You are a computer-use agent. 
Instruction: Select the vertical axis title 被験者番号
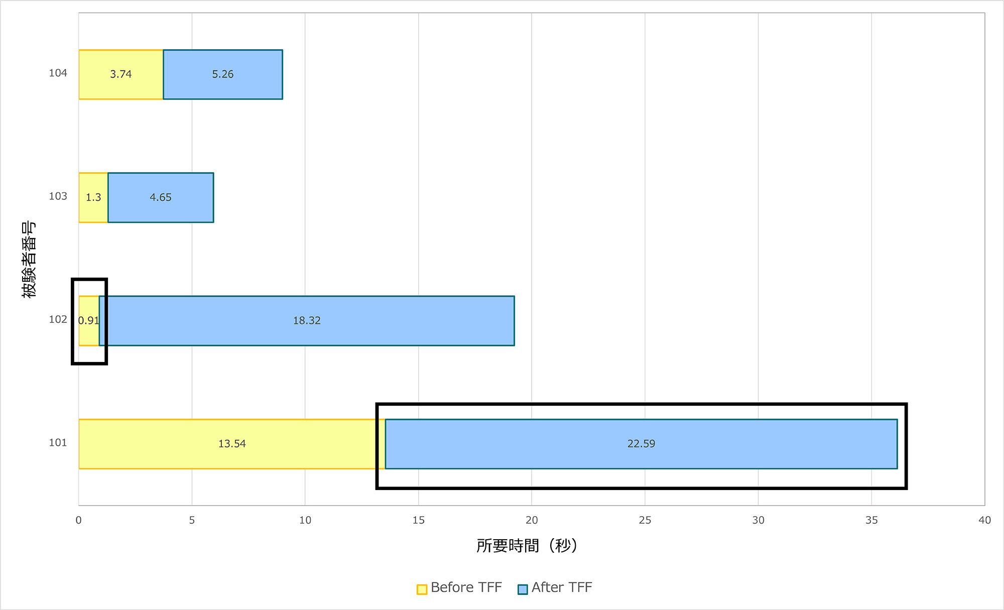tap(29, 259)
